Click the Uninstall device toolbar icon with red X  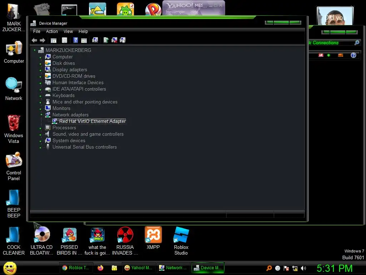point(114,40)
